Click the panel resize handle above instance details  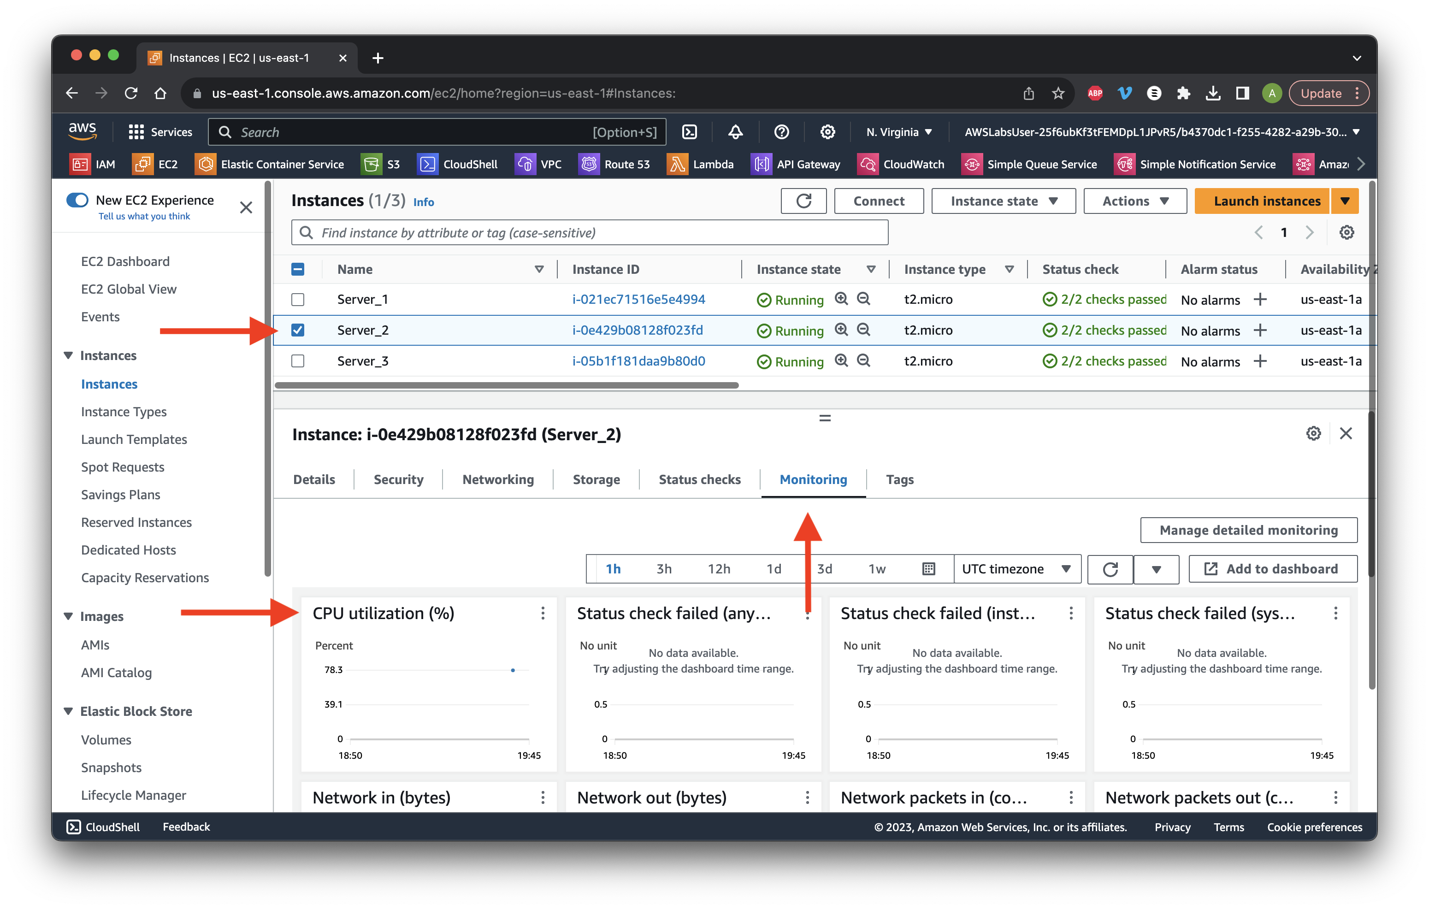coord(824,418)
